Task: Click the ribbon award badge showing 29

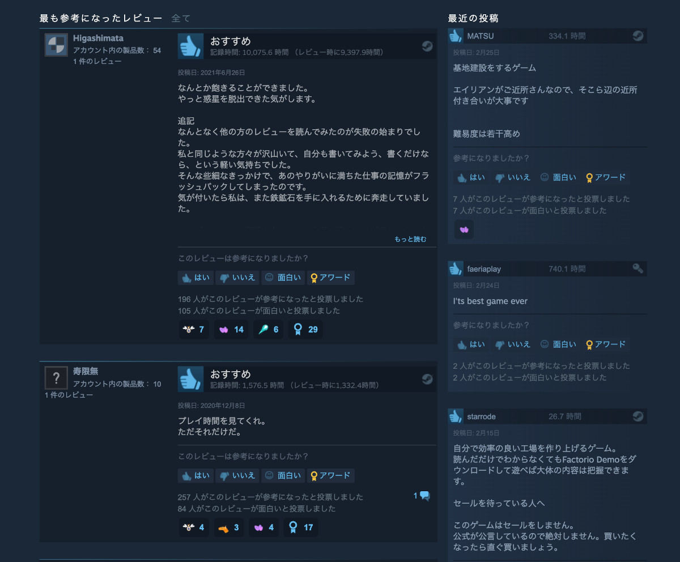Action: click(305, 329)
